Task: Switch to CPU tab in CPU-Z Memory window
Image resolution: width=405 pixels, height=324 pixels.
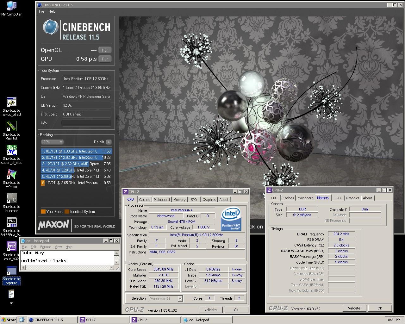Action: (274, 198)
